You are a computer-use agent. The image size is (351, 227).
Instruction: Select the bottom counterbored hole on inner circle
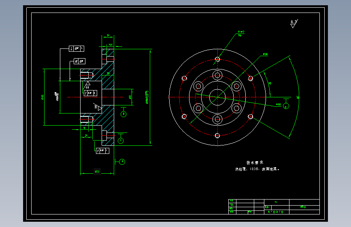point(217,119)
